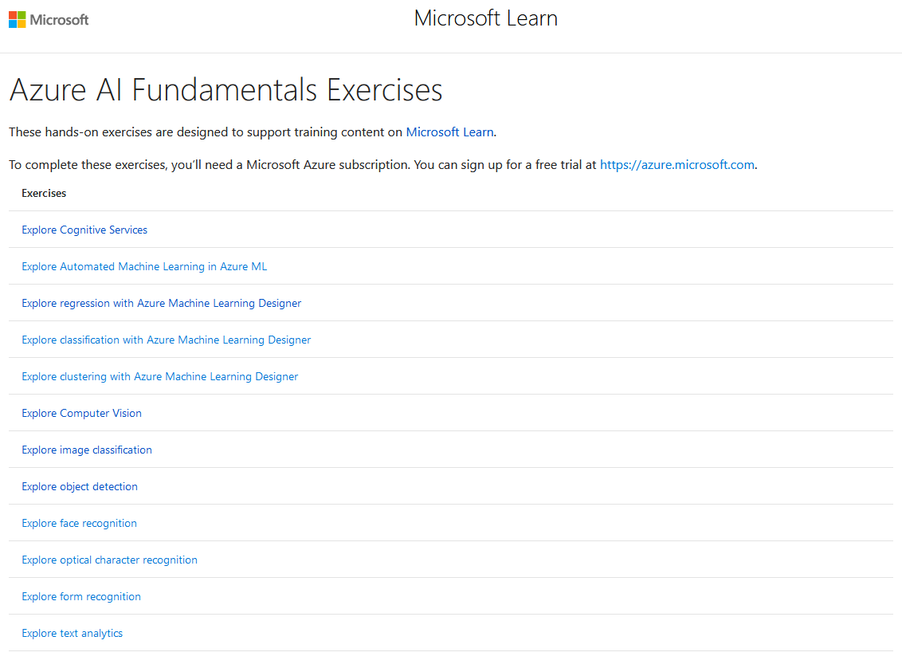Screen dimensions: 902x664
Task: Click the Exercises column header
Action: coord(44,194)
